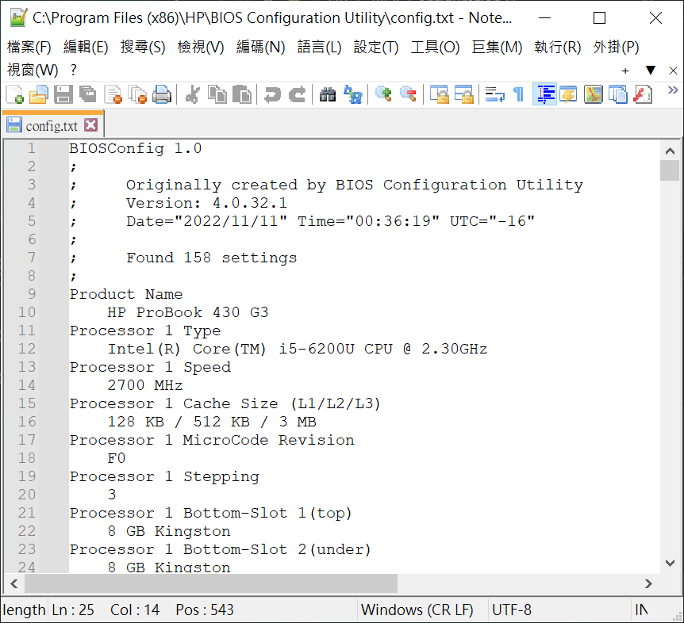Click the 'Processor 1 MicroCode Revision' line

pyautogui.click(x=212, y=440)
